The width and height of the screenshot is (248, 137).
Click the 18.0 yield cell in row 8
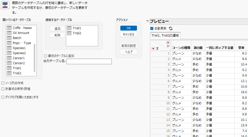point(241,92)
